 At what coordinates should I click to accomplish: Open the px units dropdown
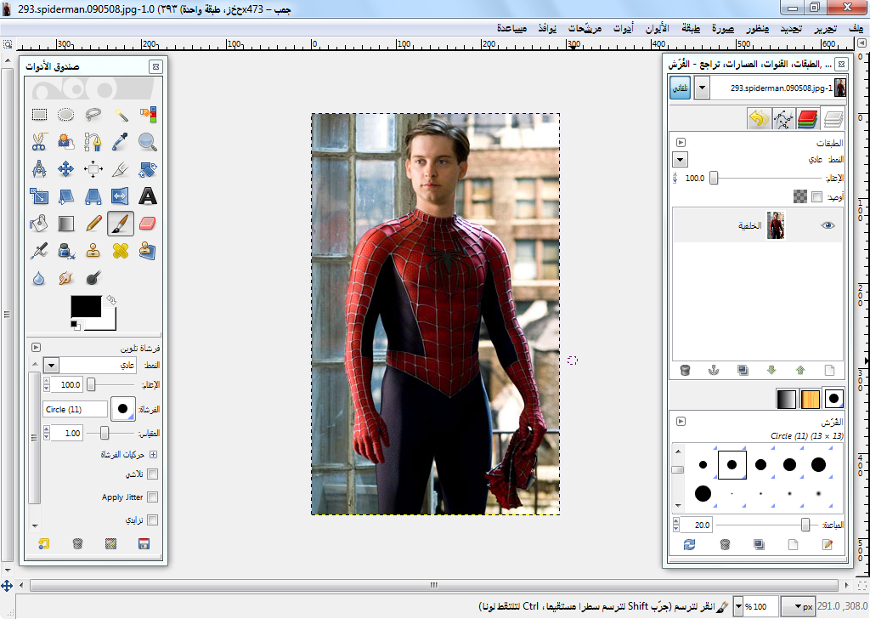[x=799, y=607]
